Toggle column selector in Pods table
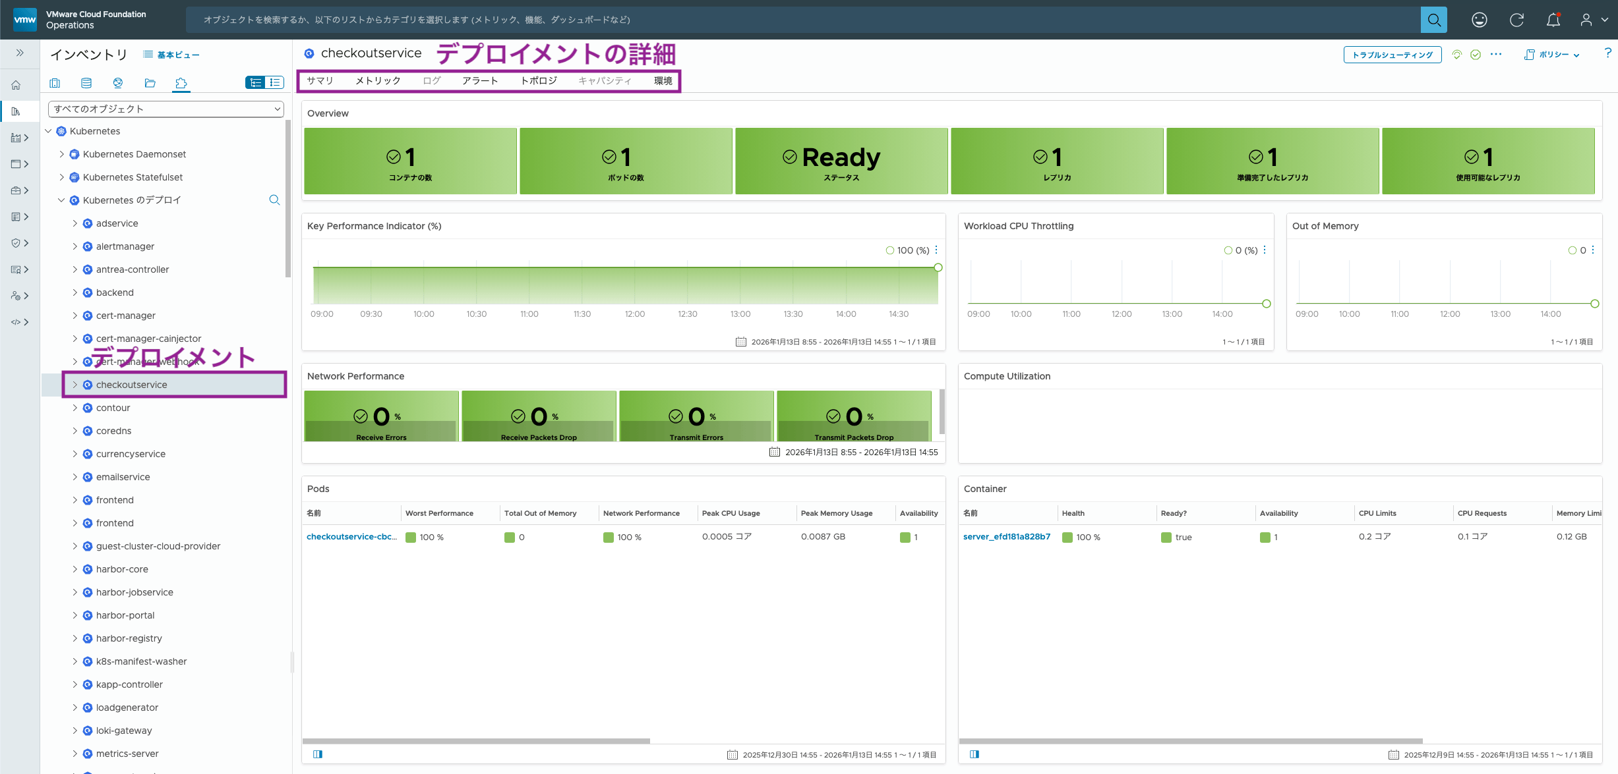The height and width of the screenshot is (774, 1618). (318, 754)
